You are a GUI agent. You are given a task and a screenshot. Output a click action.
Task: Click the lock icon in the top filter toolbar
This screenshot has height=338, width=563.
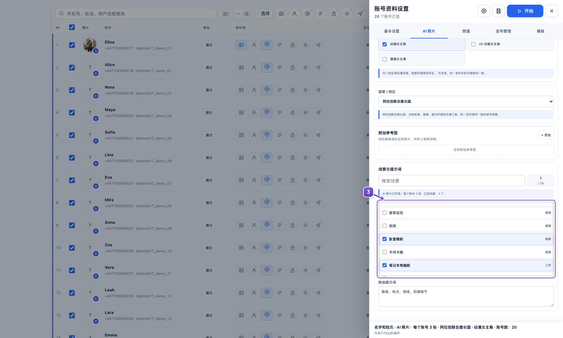[334, 13]
